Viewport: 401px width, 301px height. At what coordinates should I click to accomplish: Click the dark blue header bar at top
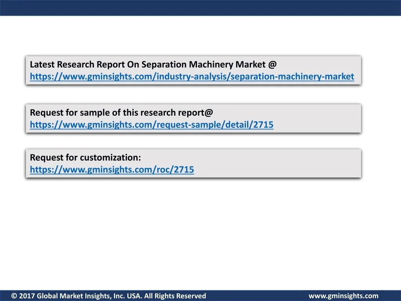pos(200,7)
